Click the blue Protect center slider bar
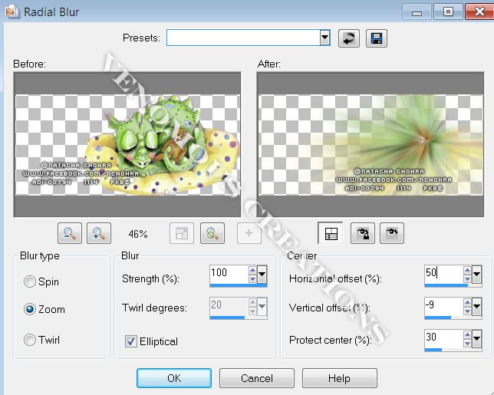 click(x=433, y=350)
